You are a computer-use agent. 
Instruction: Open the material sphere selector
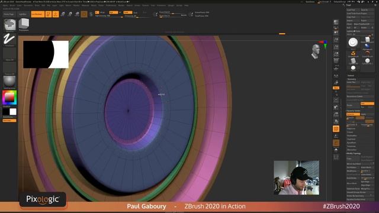(9, 82)
